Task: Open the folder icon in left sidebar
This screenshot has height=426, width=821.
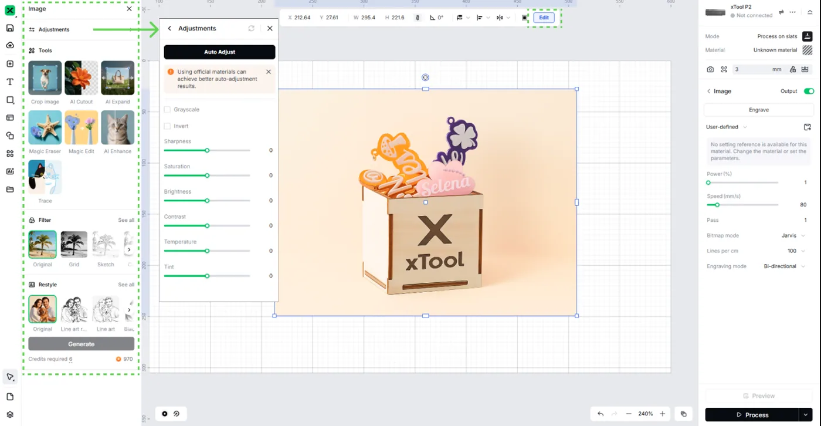Action: point(10,190)
